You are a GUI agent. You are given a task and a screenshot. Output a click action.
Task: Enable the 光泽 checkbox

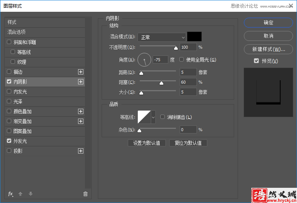click(x=9, y=101)
